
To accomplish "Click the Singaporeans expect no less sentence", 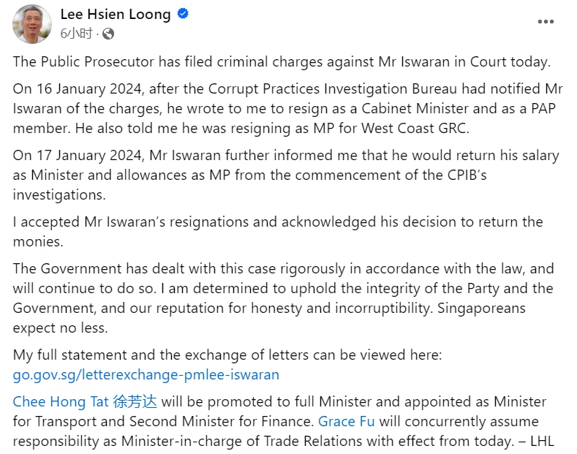I will pyautogui.click(x=269, y=318).
